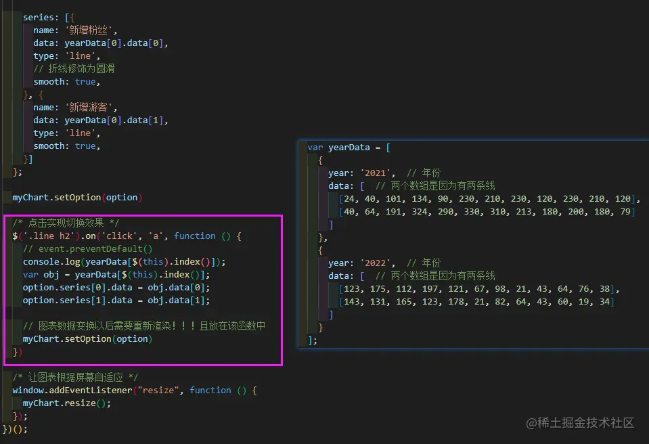Click the number 19 in 2022 data

click(x=583, y=302)
